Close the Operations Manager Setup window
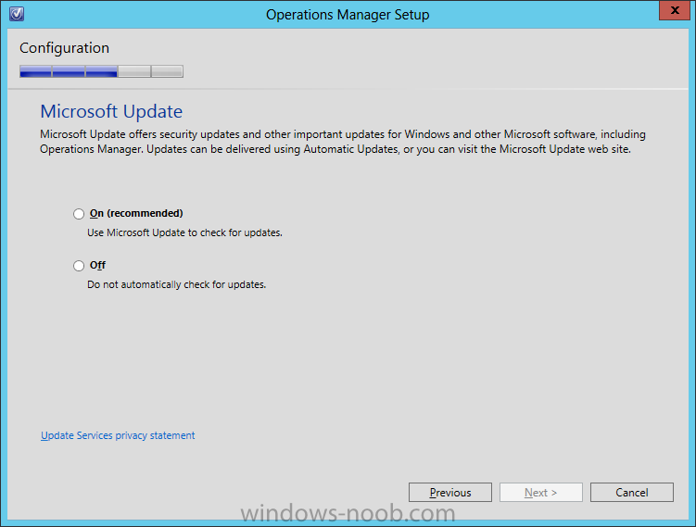This screenshot has width=696, height=527. (675, 10)
